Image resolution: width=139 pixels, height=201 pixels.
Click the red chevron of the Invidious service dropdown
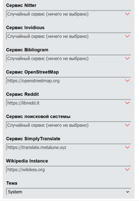(x=127, y=36)
